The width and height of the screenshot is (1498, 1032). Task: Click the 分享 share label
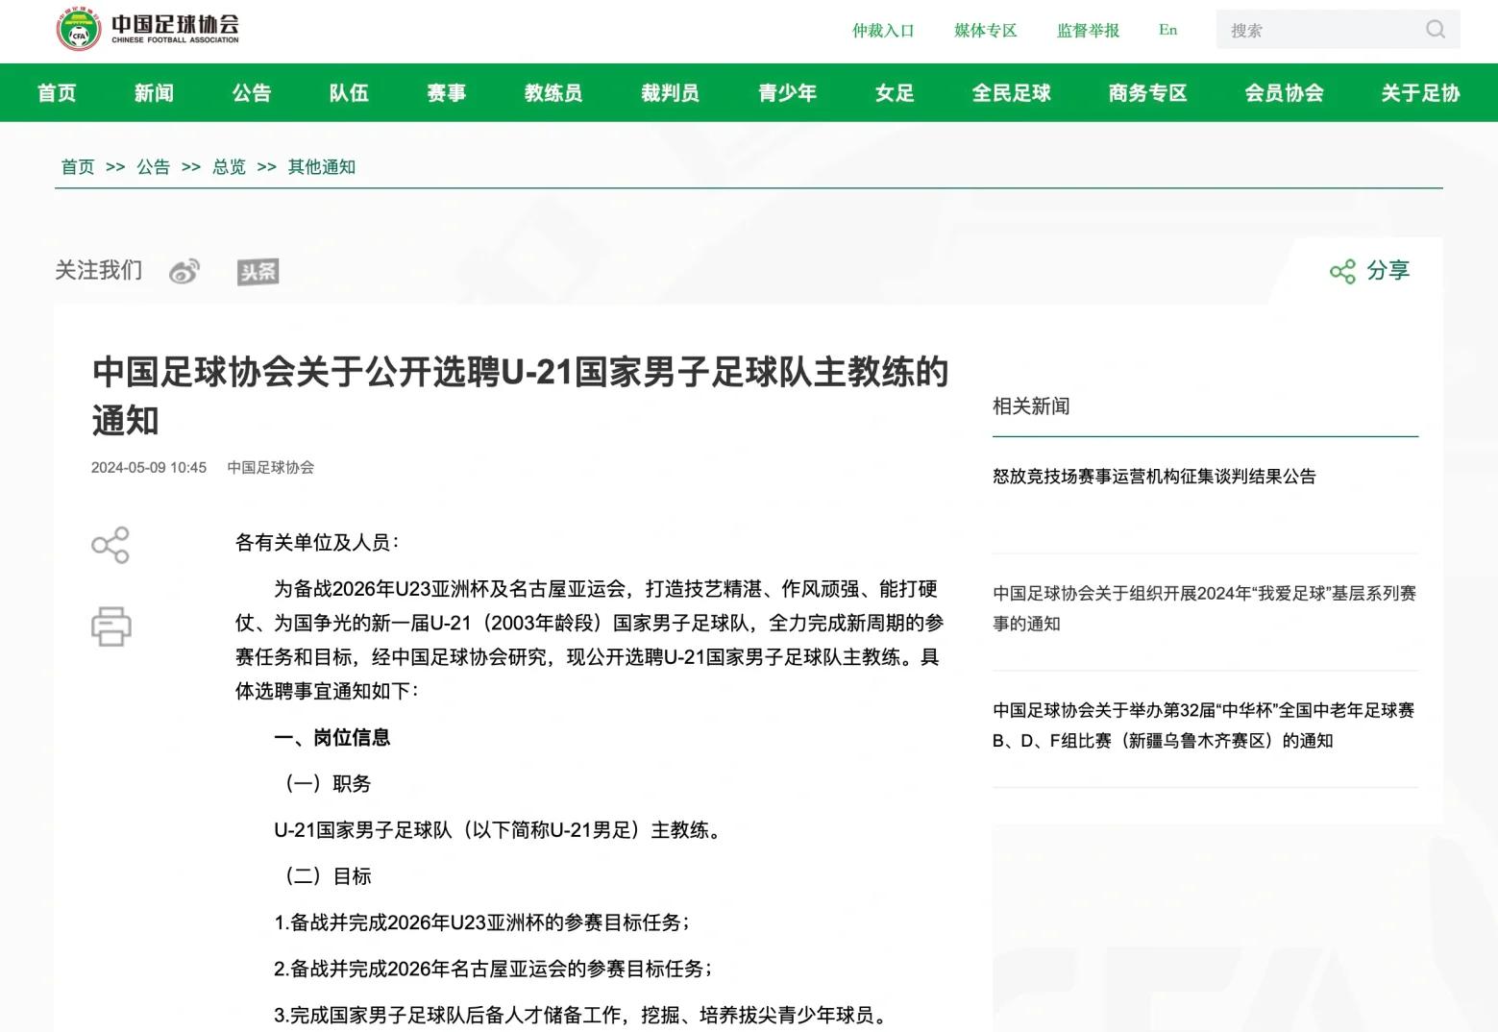1388,271
